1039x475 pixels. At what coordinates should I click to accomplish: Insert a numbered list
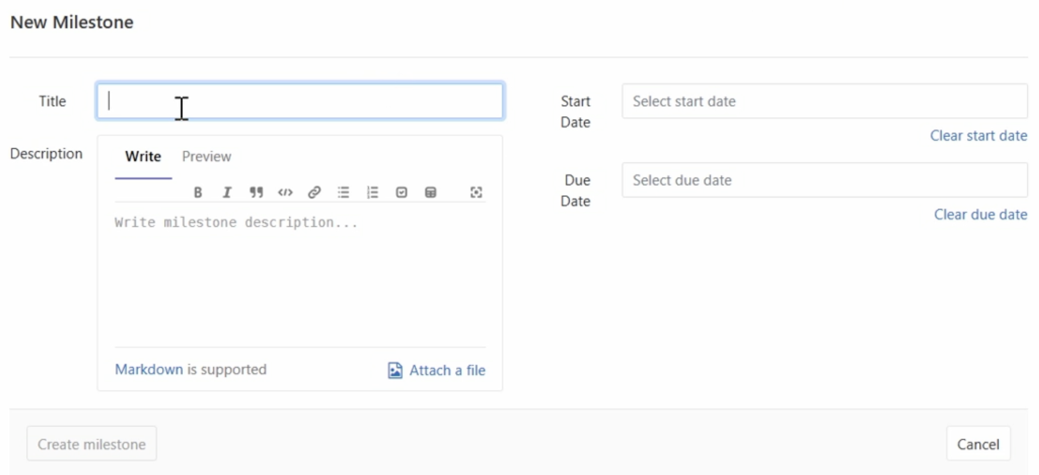[372, 192]
